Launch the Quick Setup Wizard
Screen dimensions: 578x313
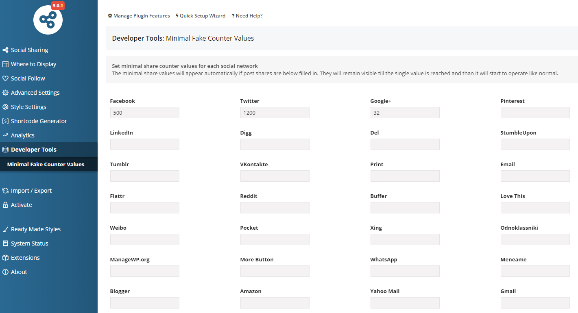[201, 16]
